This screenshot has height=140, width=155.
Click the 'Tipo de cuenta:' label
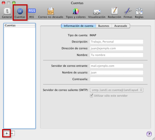78,35
